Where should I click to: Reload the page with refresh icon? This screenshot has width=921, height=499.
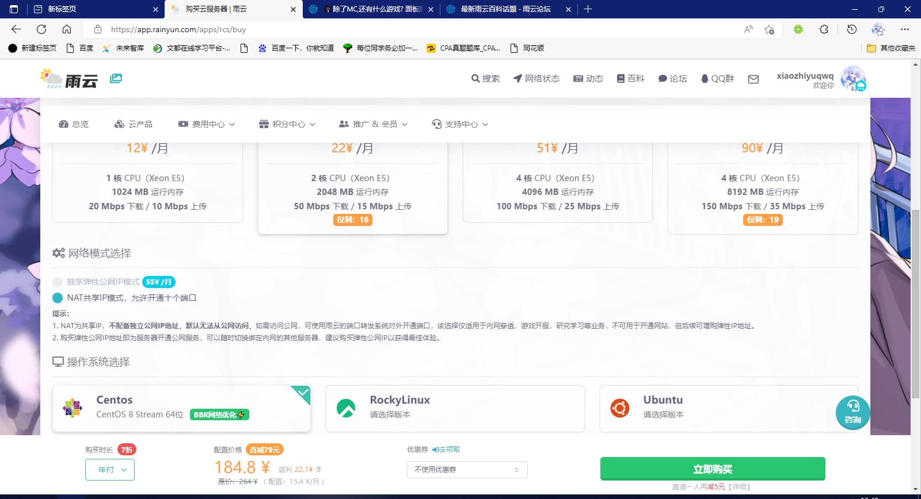[41, 29]
